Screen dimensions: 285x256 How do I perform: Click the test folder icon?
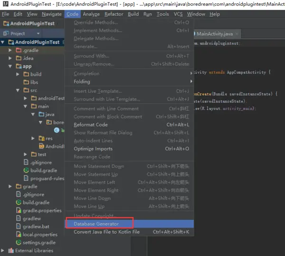[x=34, y=154]
